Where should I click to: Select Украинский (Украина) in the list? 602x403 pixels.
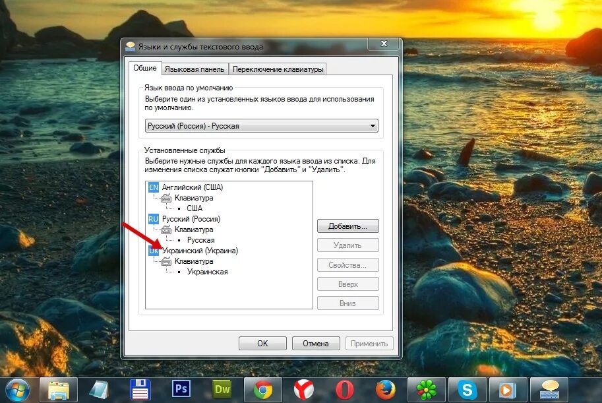[x=200, y=251]
